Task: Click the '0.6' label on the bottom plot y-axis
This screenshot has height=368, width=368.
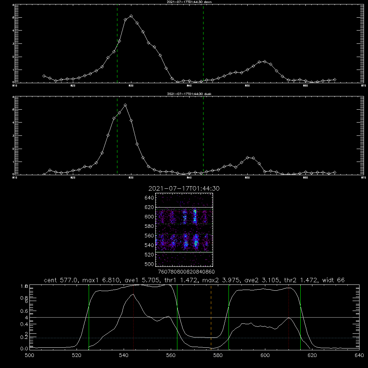Action: (24, 311)
